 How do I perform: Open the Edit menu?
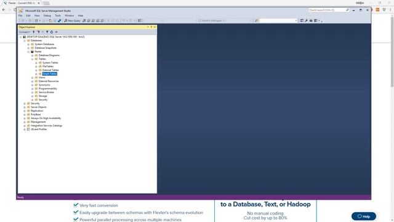pyautogui.click(x=28, y=15)
